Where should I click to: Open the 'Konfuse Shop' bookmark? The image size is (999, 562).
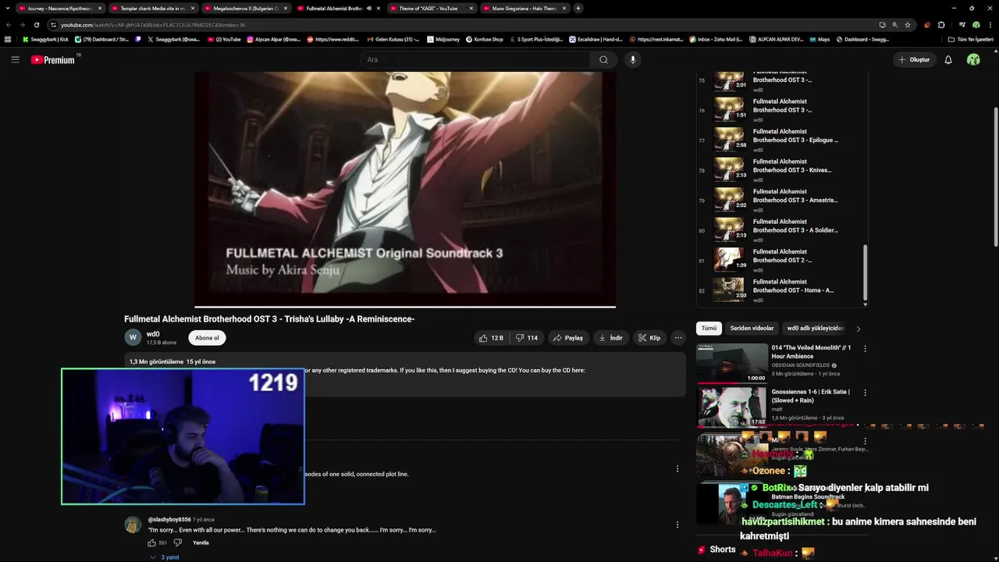click(485, 39)
